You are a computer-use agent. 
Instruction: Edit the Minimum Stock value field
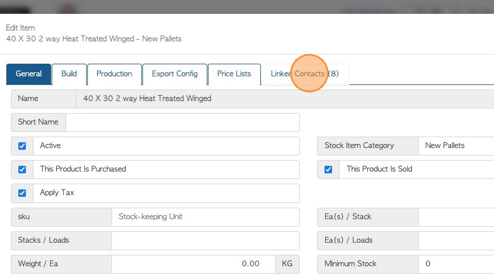click(457, 264)
